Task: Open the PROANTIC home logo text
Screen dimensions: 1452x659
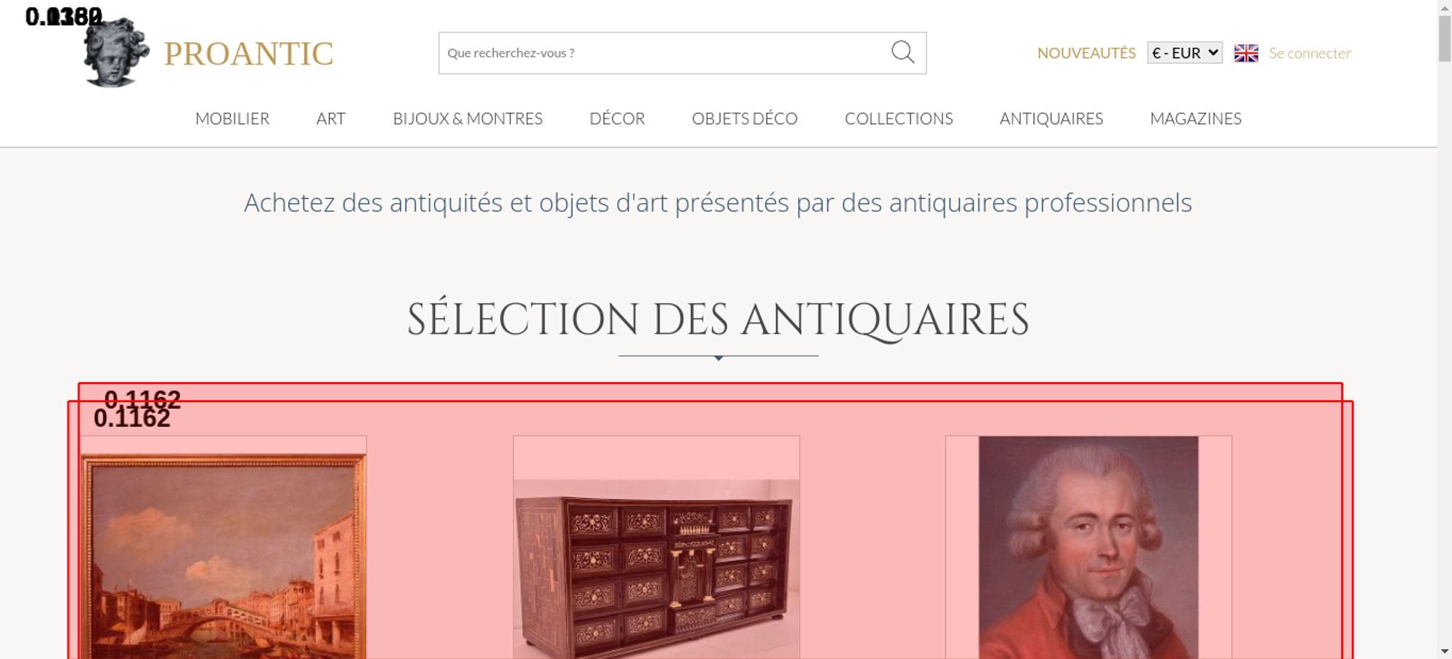Action: (248, 54)
